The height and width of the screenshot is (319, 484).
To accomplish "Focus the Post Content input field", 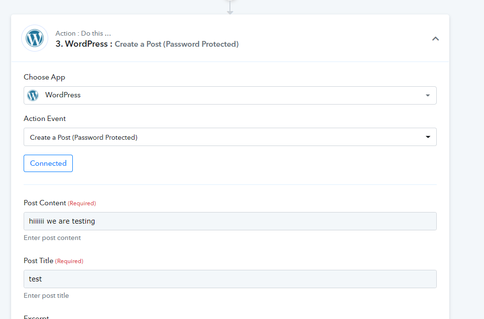I will pos(230,221).
